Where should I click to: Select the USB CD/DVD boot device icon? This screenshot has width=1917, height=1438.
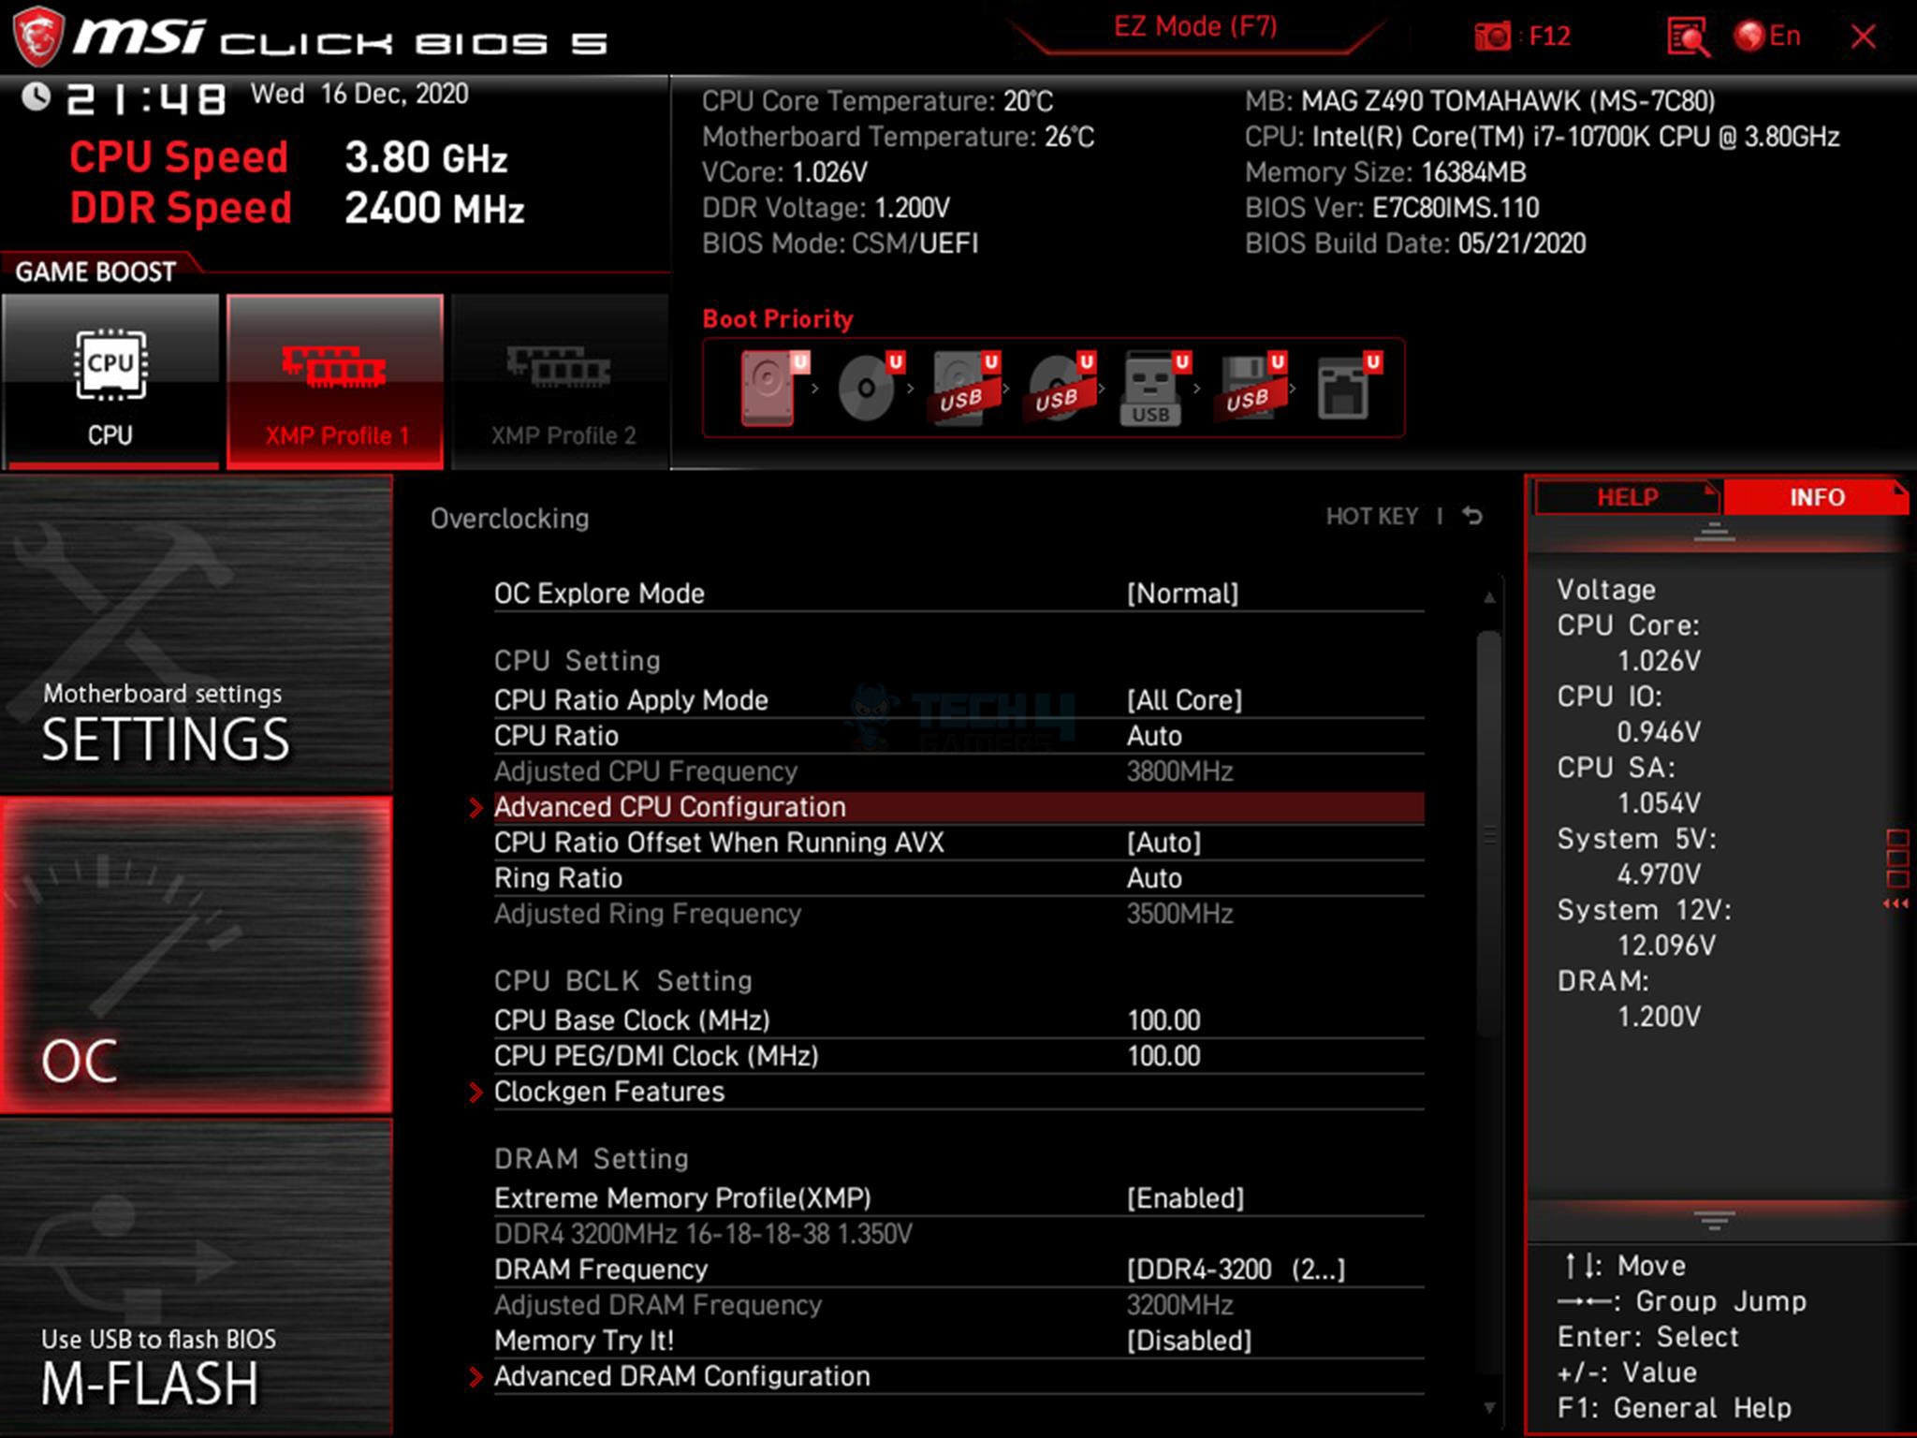tap(1061, 388)
